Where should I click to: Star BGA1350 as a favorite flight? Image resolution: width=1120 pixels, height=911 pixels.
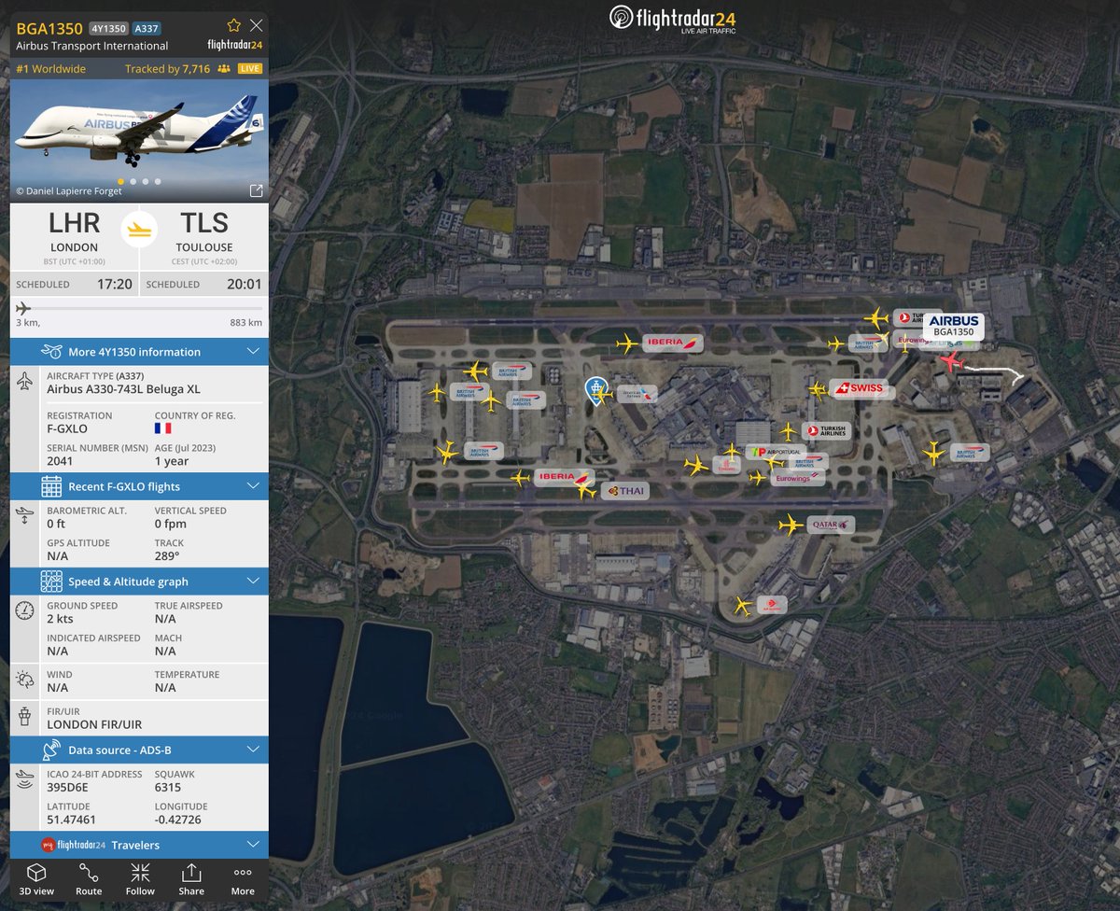click(233, 25)
